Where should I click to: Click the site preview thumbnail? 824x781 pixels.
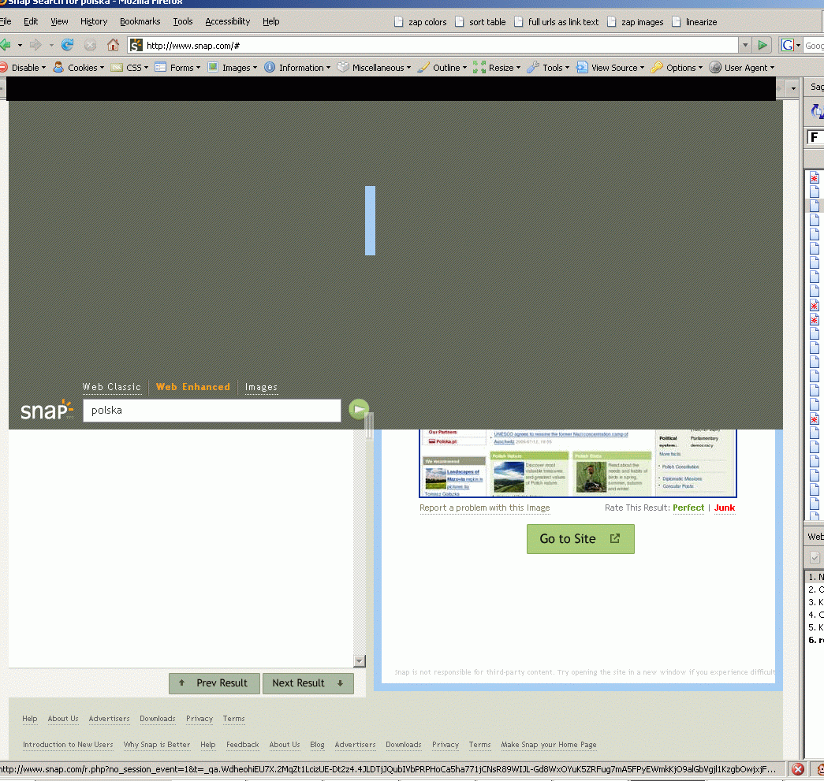click(578, 463)
